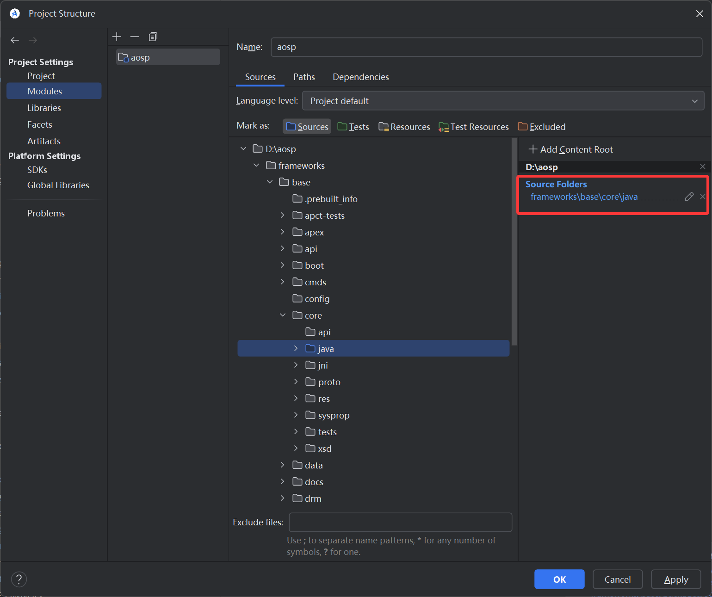Image resolution: width=712 pixels, height=597 pixels.
Task: Expand the apct-tests folder
Action: tap(283, 215)
